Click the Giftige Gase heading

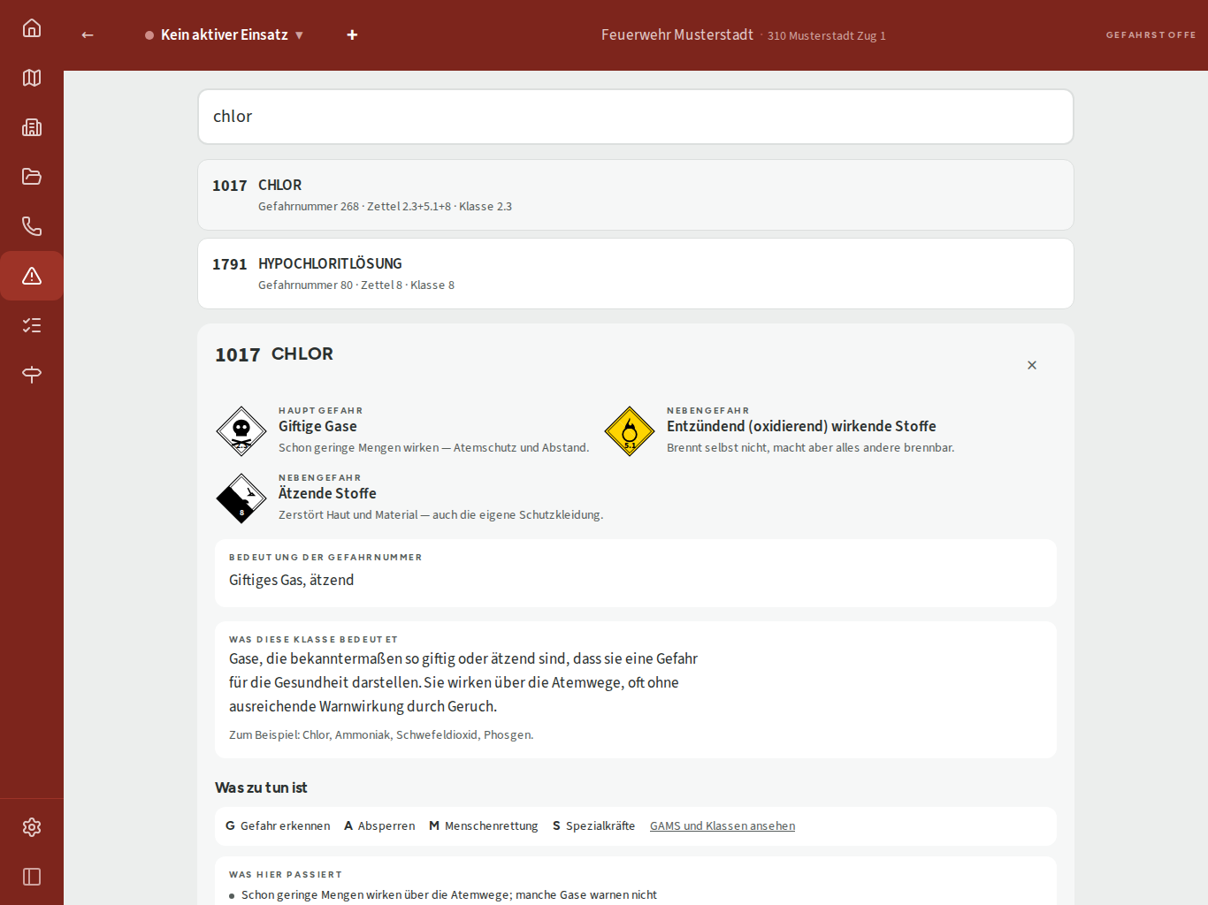point(317,426)
